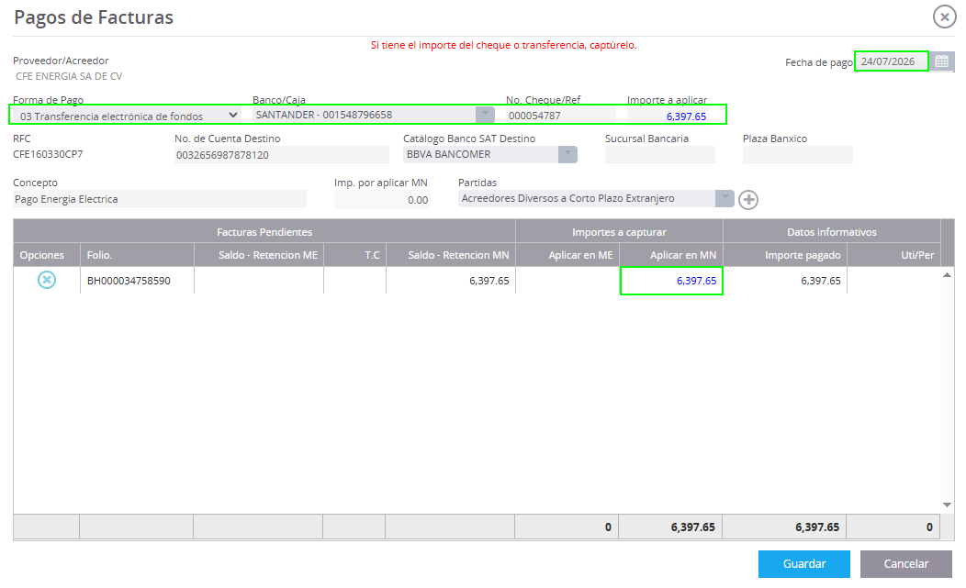Expand the Partidas Acreedores Diversos dropdown
The width and height of the screenshot is (966, 588).
pyautogui.click(x=724, y=198)
